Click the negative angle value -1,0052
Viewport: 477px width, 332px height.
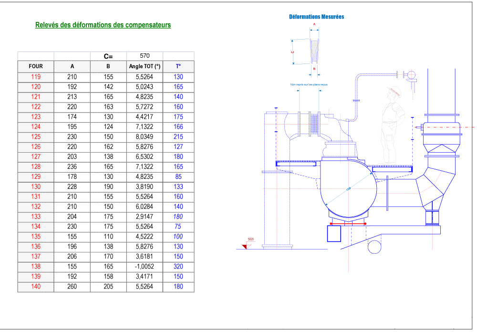coord(145,267)
